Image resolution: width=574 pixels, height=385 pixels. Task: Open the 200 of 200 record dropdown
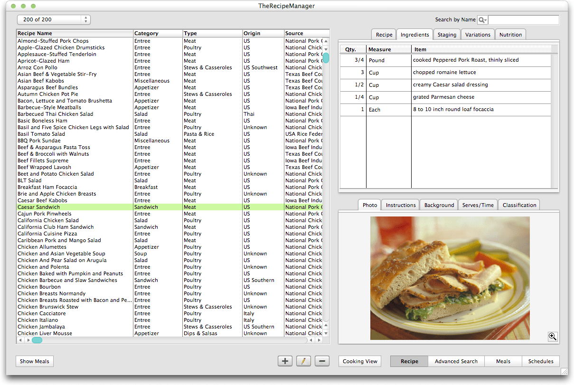(54, 19)
